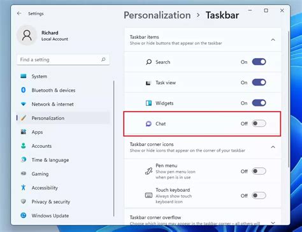Collapse the Taskbar items section
Viewport: 302px width, 232px height.
click(x=273, y=40)
